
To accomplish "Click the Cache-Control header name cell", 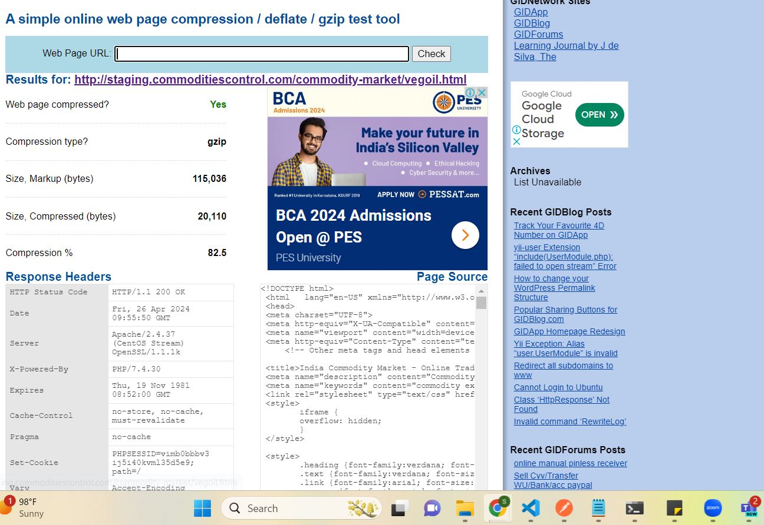I will [x=57, y=416].
